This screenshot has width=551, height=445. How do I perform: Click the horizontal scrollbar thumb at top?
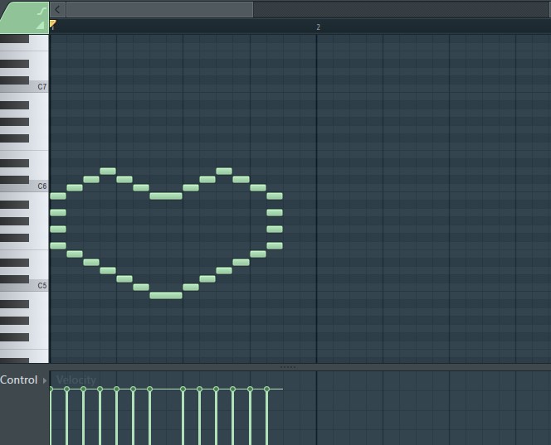click(x=159, y=9)
